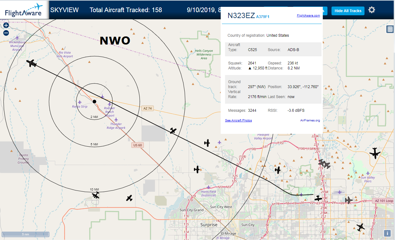This screenshot has height=240, width=395.
Task: Open the settings gear icon
Action: point(371,10)
